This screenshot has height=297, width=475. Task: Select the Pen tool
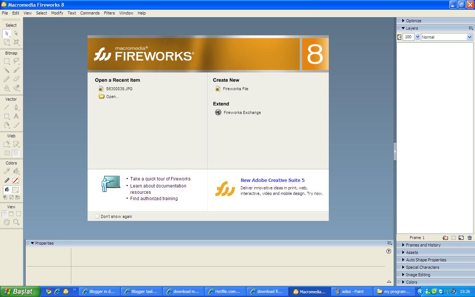click(x=16, y=107)
